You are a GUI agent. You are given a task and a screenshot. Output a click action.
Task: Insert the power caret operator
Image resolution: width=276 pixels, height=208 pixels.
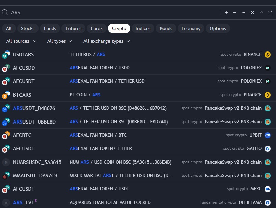pos(261,12)
